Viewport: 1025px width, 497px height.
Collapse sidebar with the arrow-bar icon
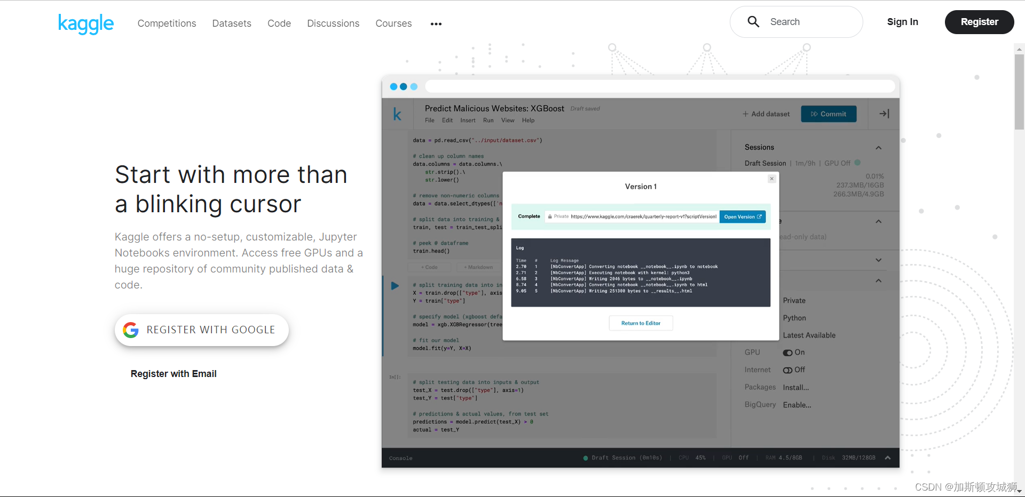pos(884,114)
